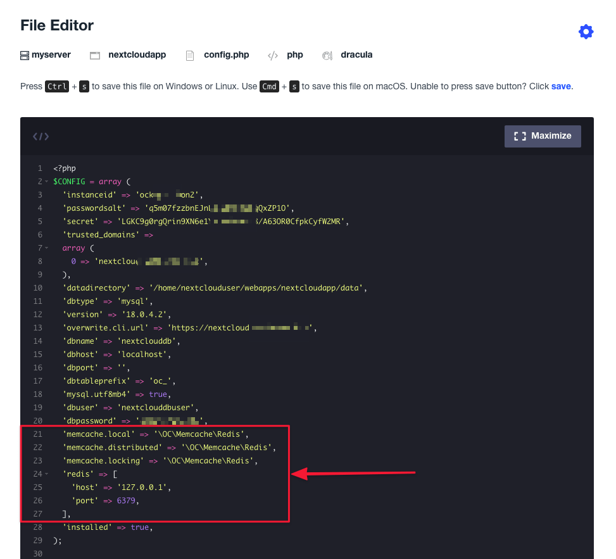
Task: Click the Ctrl keycap badge in the instructions
Action: pyautogui.click(x=57, y=86)
